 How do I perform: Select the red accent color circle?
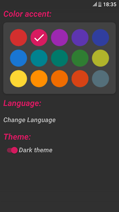19,38
